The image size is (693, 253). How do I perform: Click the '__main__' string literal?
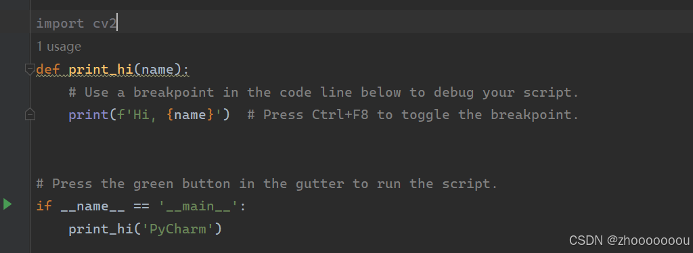[199, 206]
